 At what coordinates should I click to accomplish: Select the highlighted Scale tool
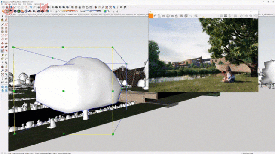(x=3, y=50)
